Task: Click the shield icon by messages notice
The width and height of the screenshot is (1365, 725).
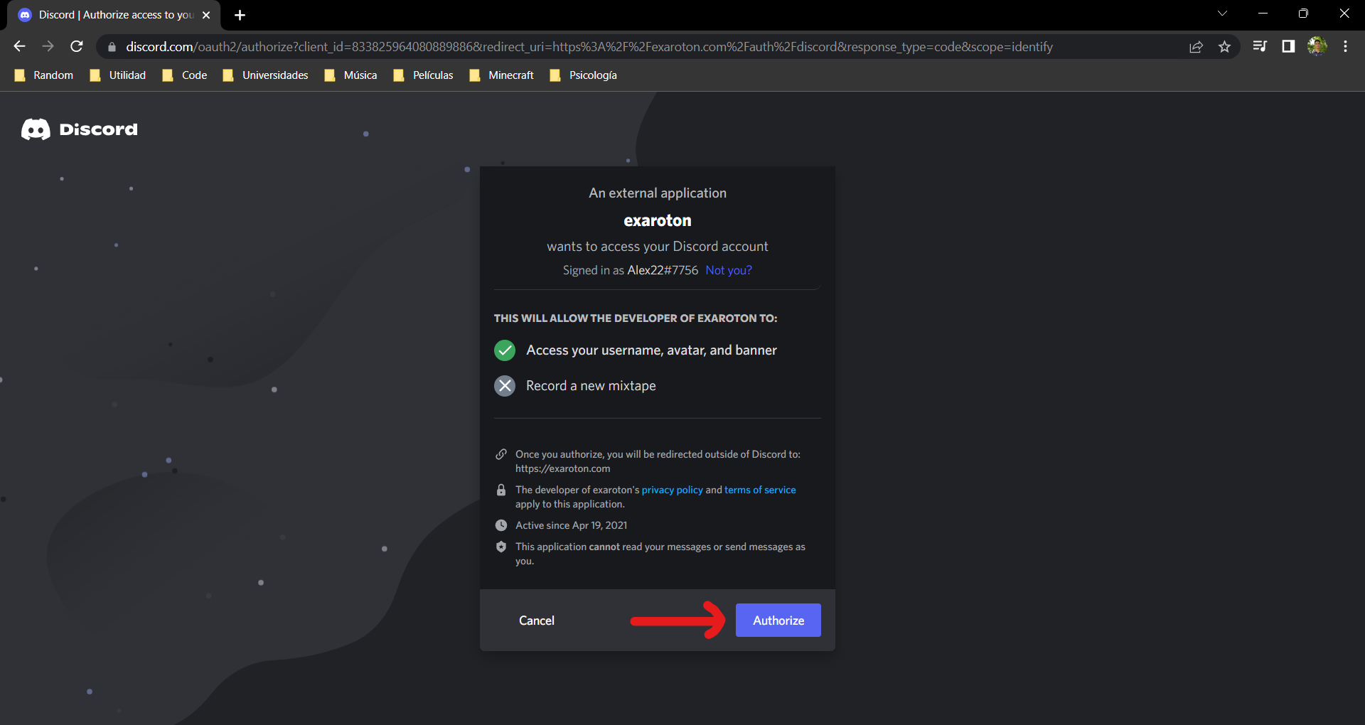Action: [501, 547]
